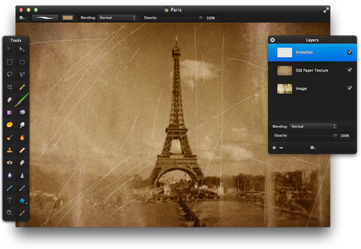Select the Paint Bucket tool
This screenshot has height=249, width=361.
click(22, 112)
